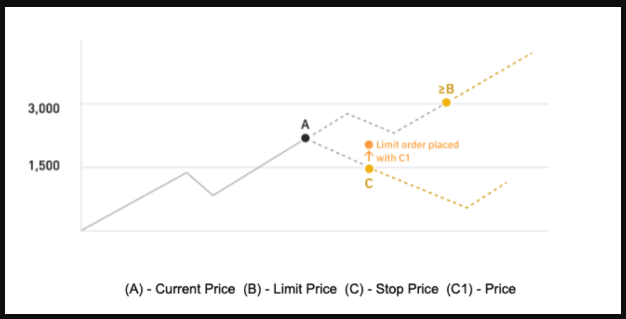Click the 3,000 axis label
This screenshot has width=626, height=319.
[x=44, y=109]
